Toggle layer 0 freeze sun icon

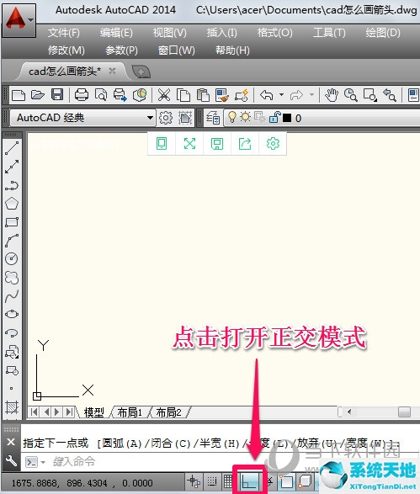(x=245, y=117)
